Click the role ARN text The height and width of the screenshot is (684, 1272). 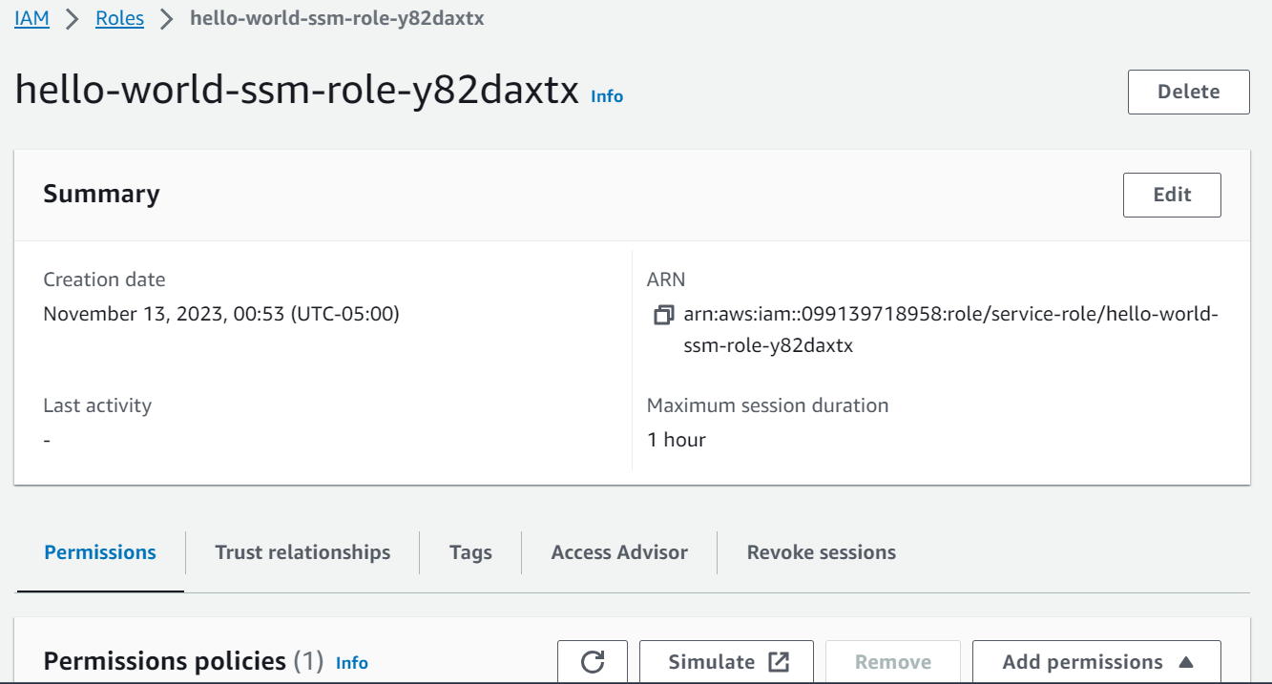951,330
